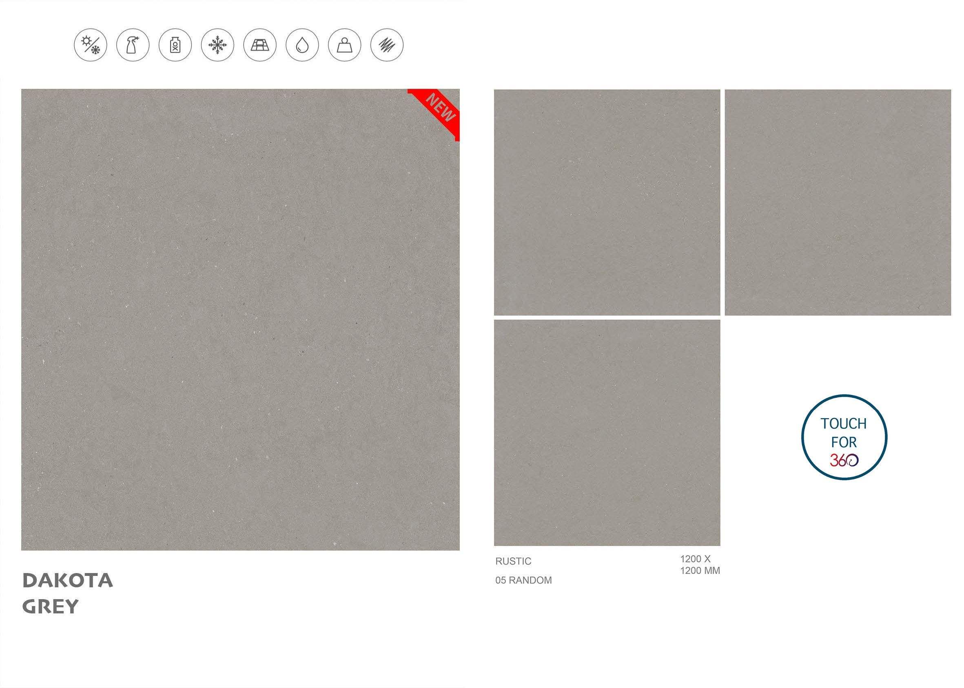Click the floor tile grid icon
Image resolution: width=964 pixels, height=688 pixels.
(260, 45)
